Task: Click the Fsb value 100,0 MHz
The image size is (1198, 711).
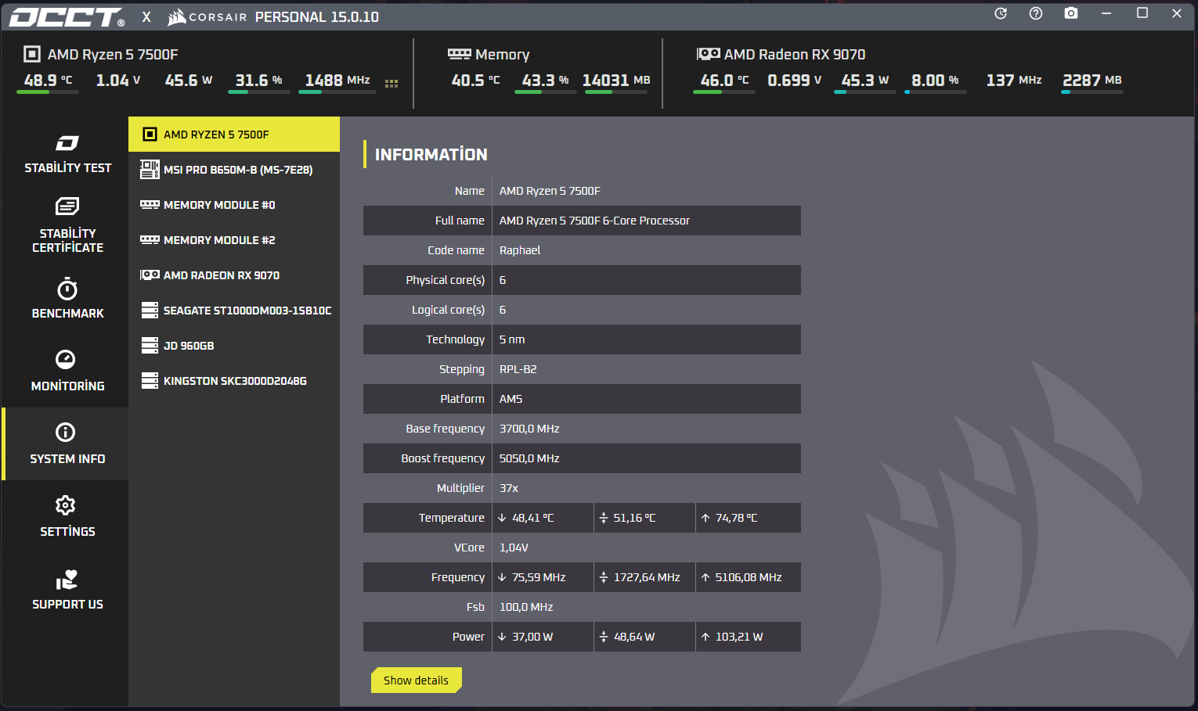Action: click(x=526, y=607)
